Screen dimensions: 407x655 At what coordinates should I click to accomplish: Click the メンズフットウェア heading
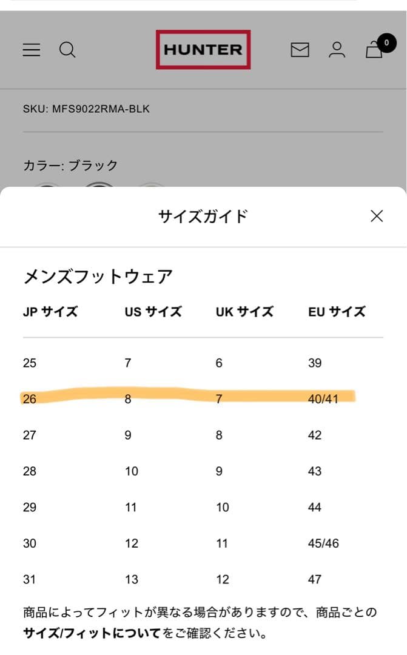[x=98, y=277]
